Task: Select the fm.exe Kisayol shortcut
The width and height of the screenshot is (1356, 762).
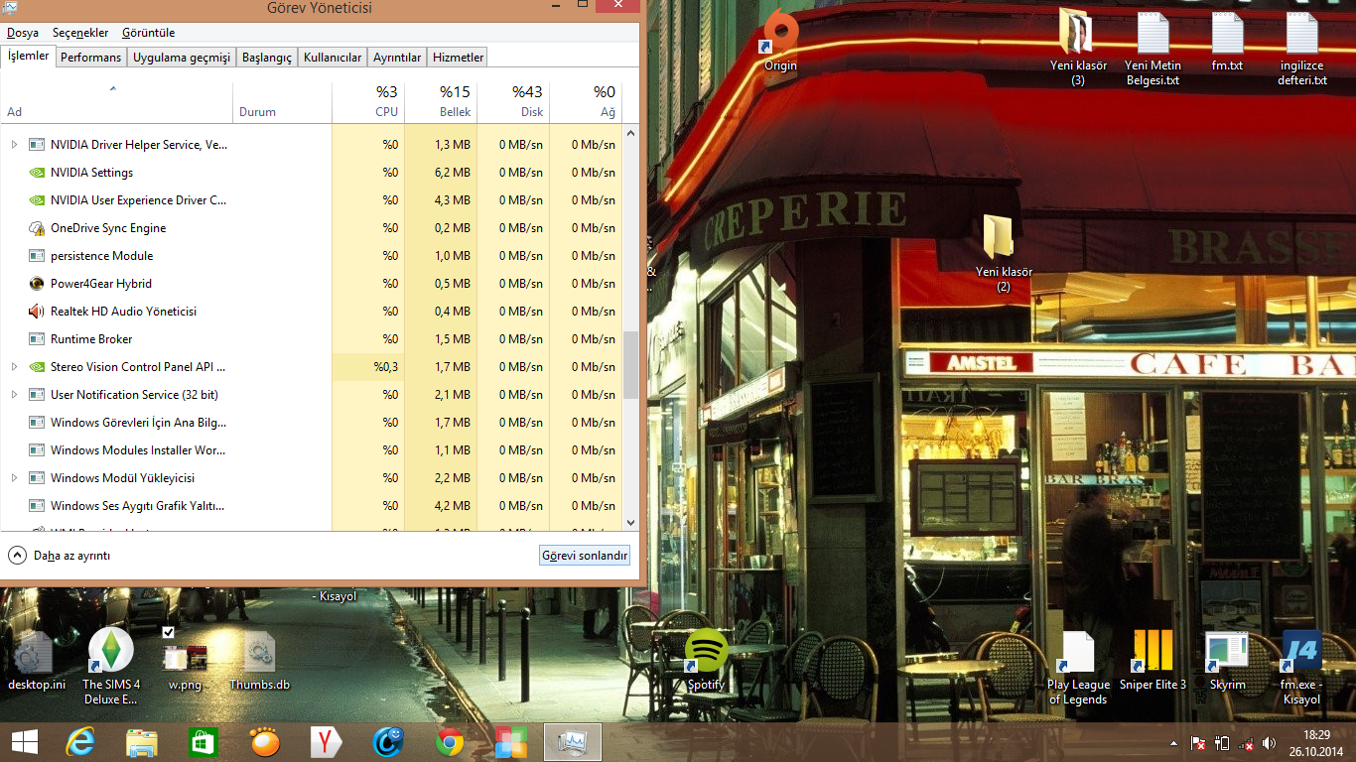Action: coord(1301,667)
